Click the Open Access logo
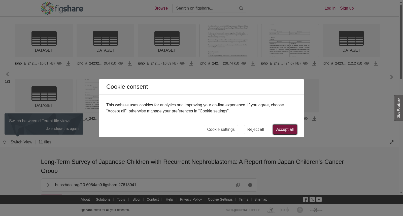The image size is (403, 216). pos(316,210)
